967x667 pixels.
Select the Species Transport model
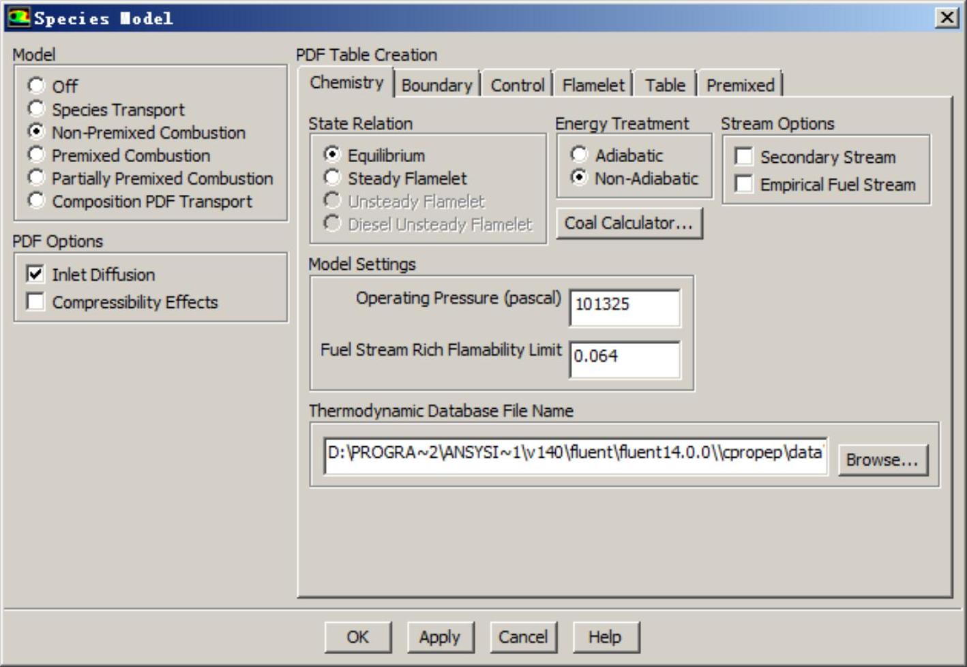[x=36, y=109]
